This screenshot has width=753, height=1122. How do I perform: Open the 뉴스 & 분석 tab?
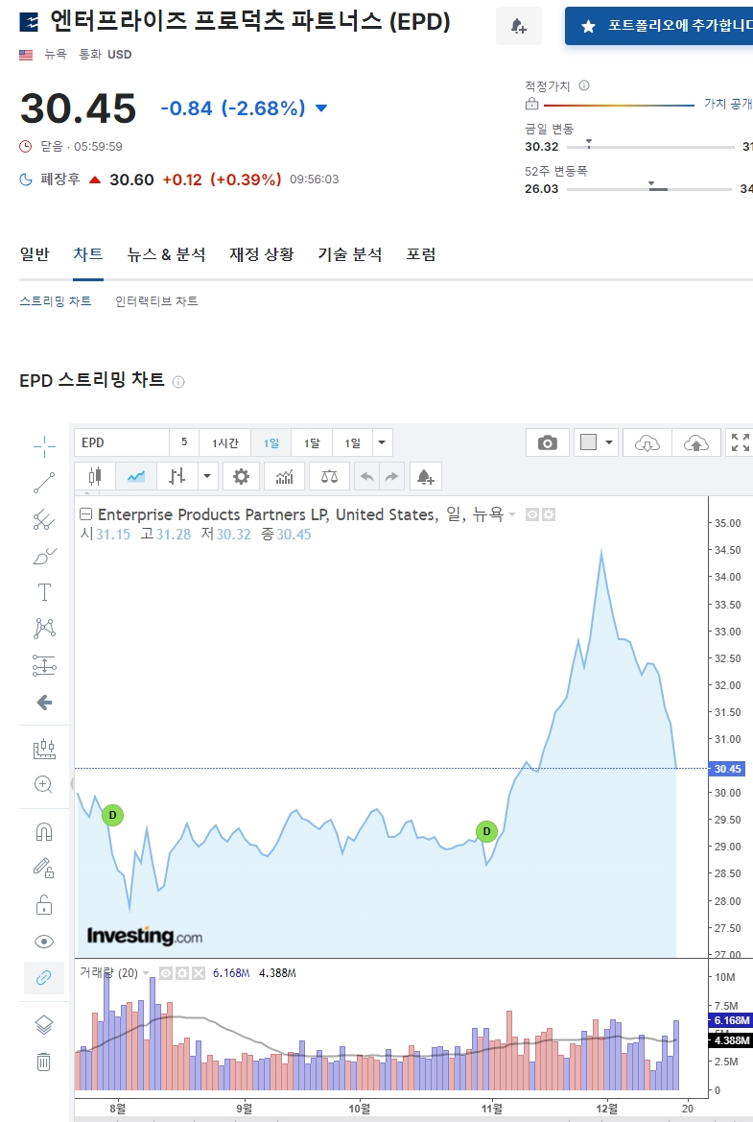point(166,254)
